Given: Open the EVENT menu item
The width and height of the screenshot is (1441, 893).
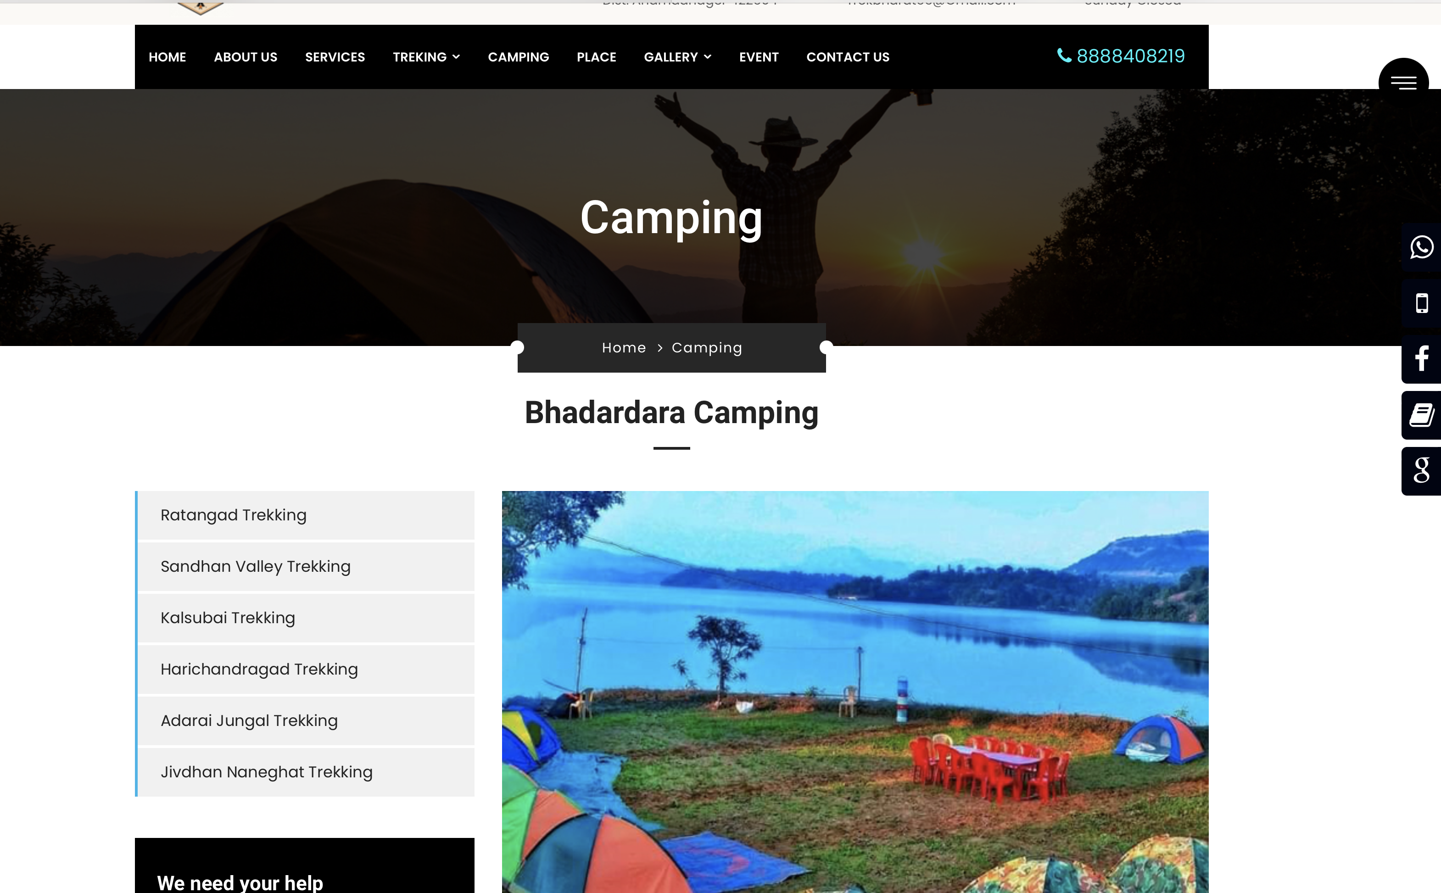Looking at the screenshot, I should tap(759, 57).
